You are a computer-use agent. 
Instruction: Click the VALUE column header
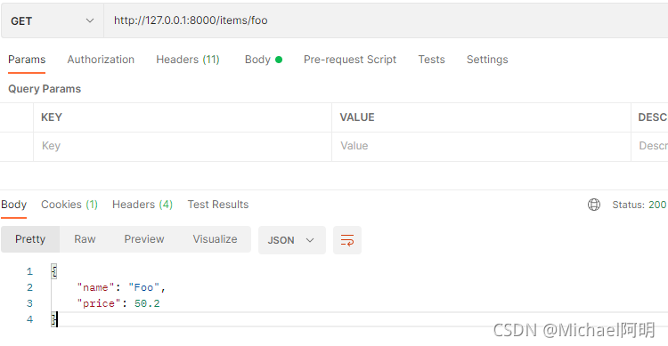[x=357, y=117]
